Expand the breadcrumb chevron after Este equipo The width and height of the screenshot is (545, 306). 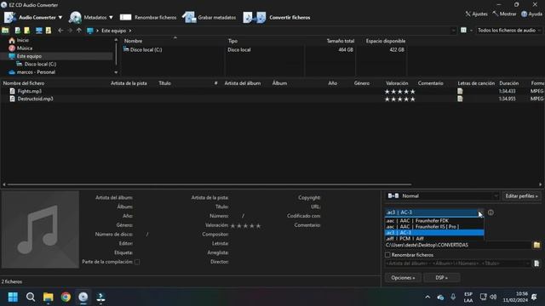point(130,31)
